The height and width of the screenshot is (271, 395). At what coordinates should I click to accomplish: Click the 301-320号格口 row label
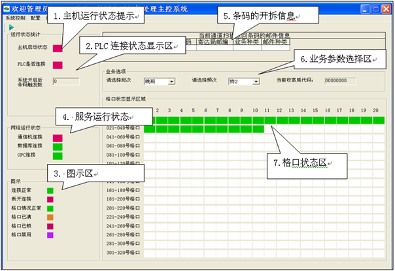click(123, 253)
